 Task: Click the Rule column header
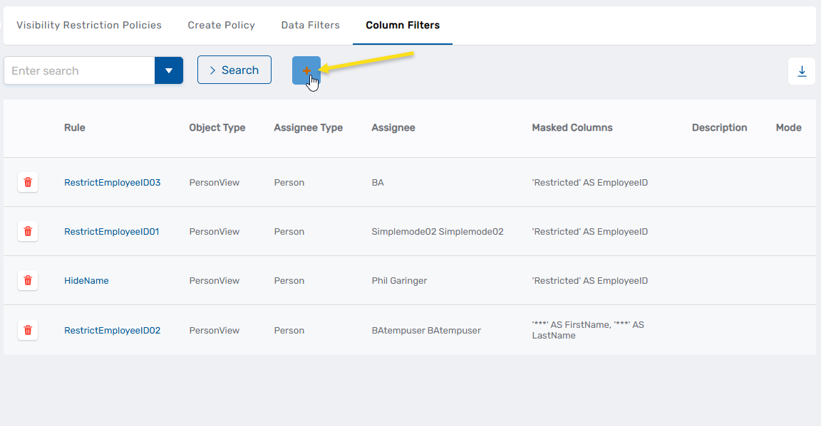tap(74, 127)
